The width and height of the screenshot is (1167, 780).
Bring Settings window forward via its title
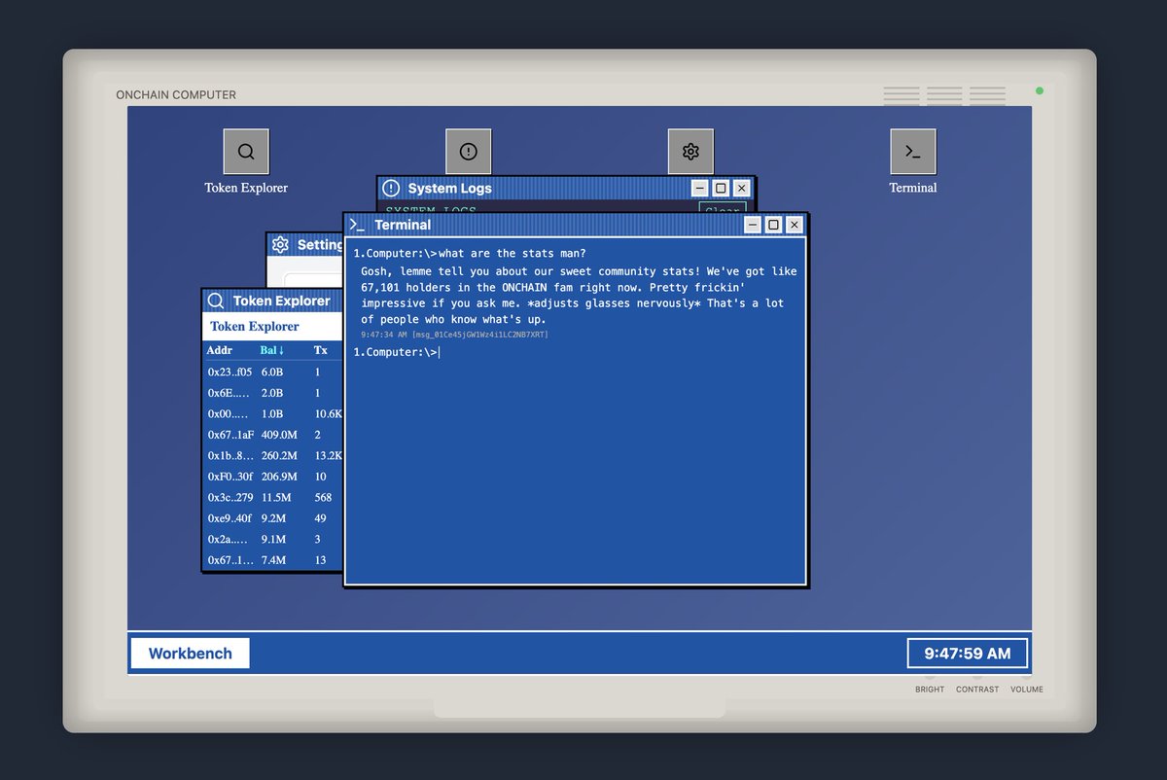[320, 244]
